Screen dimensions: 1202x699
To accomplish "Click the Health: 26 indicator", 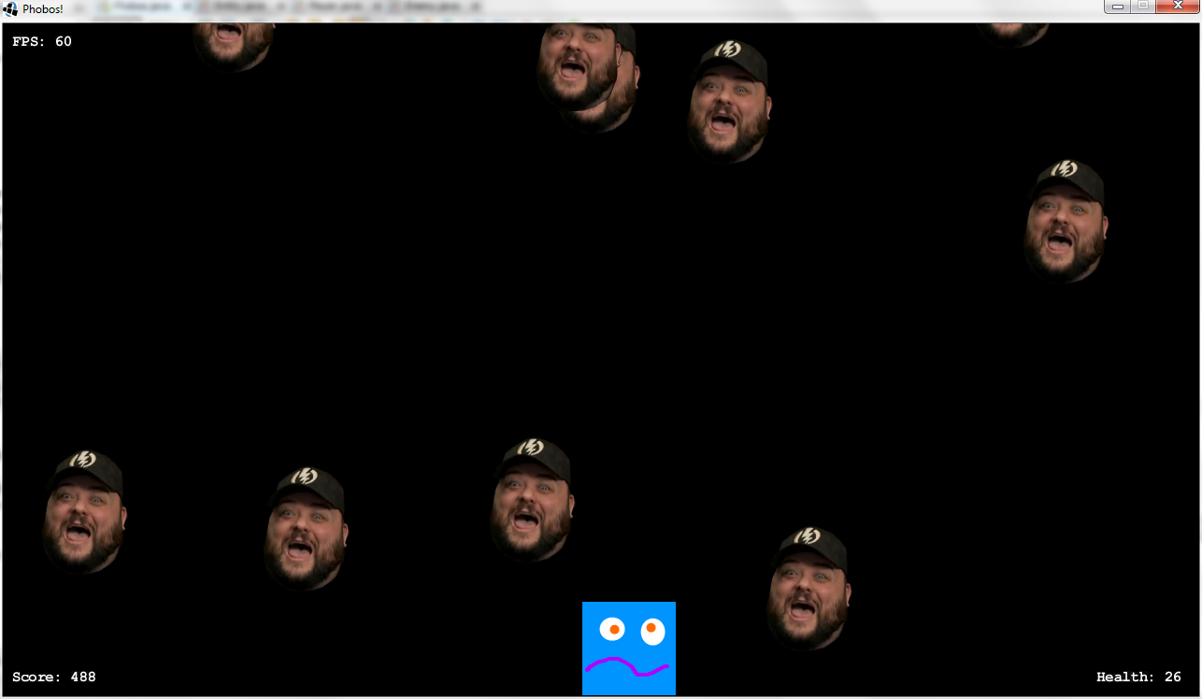I will (x=1138, y=677).
